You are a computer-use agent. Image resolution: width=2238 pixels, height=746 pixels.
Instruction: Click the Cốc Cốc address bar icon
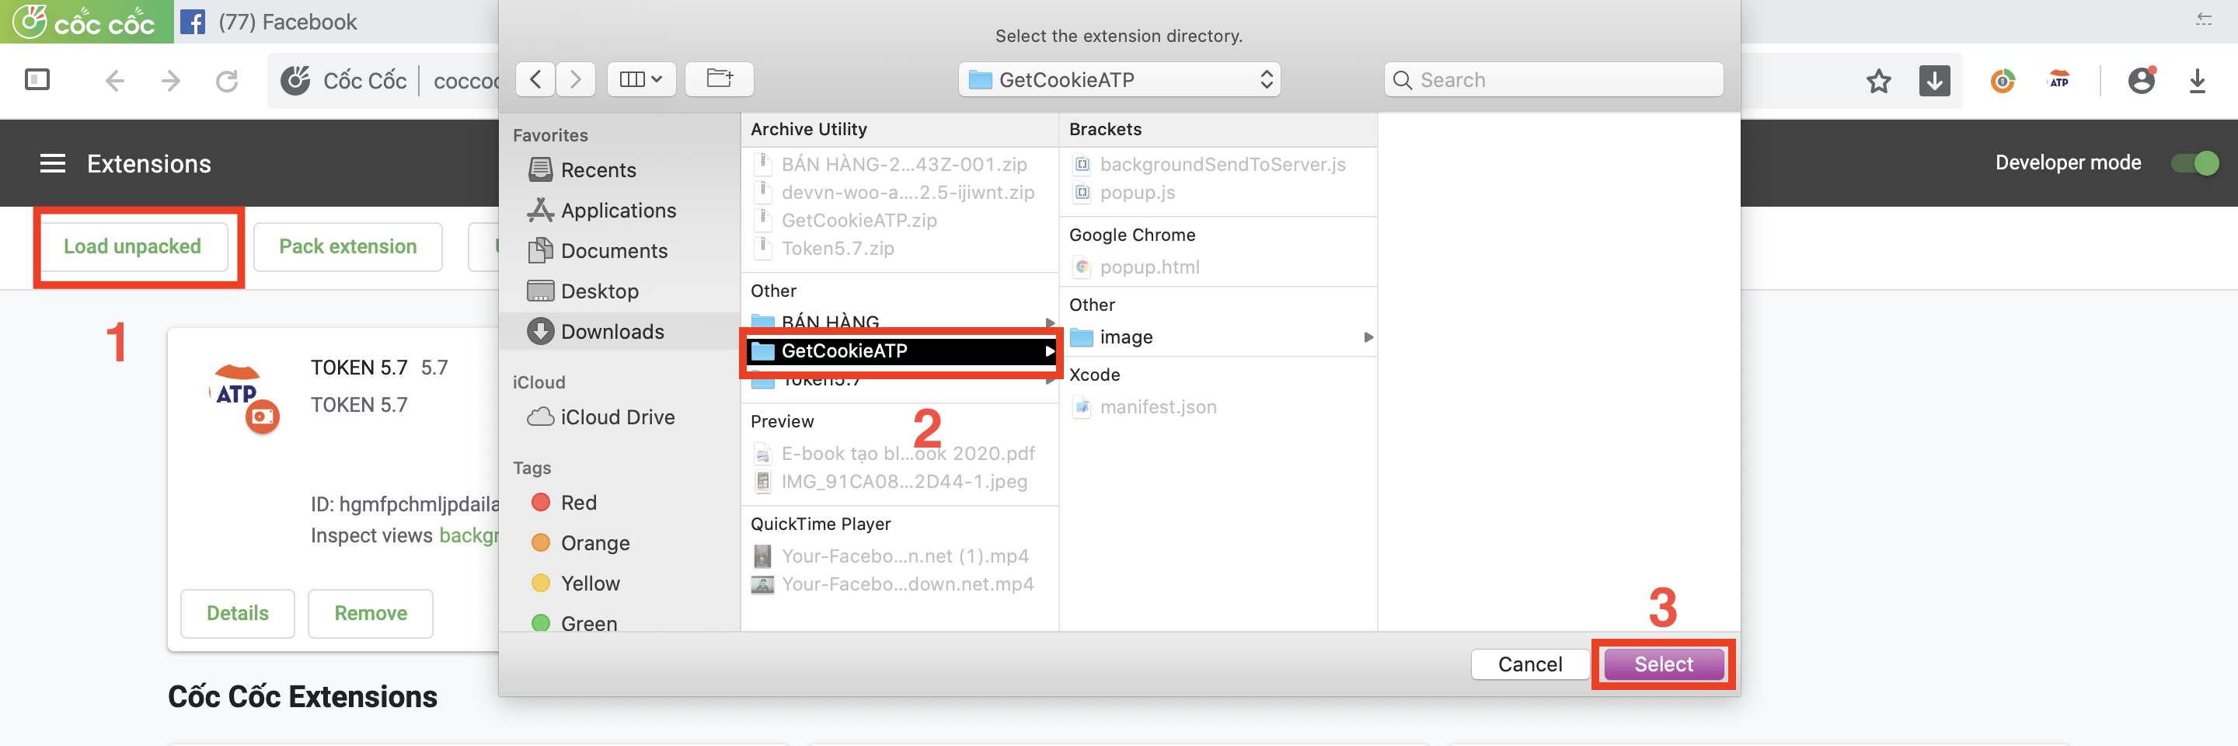295,81
